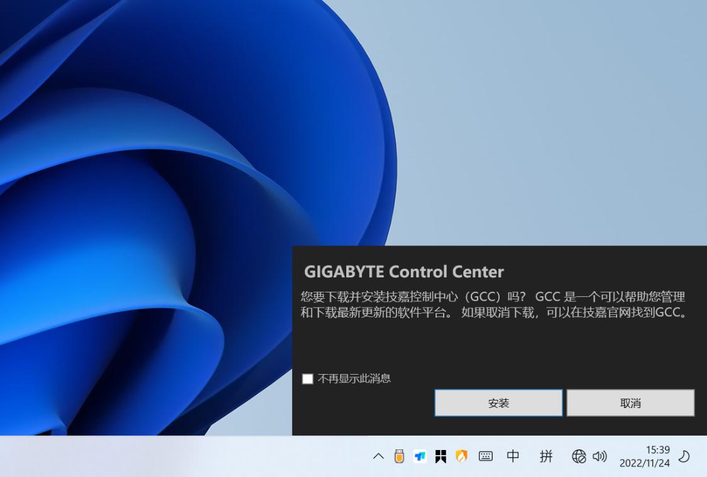The width and height of the screenshot is (707, 477).
Task: Open the touch keyboard tray icon
Action: click(x=486, y=456)
